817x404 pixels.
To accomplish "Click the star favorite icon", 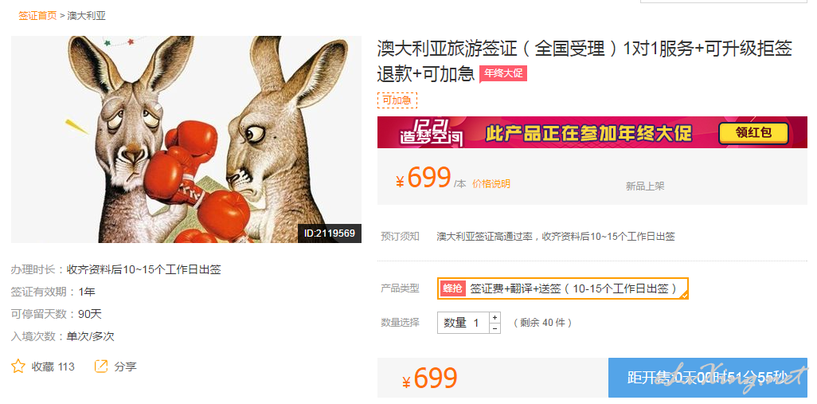I will tap(18, 367).
